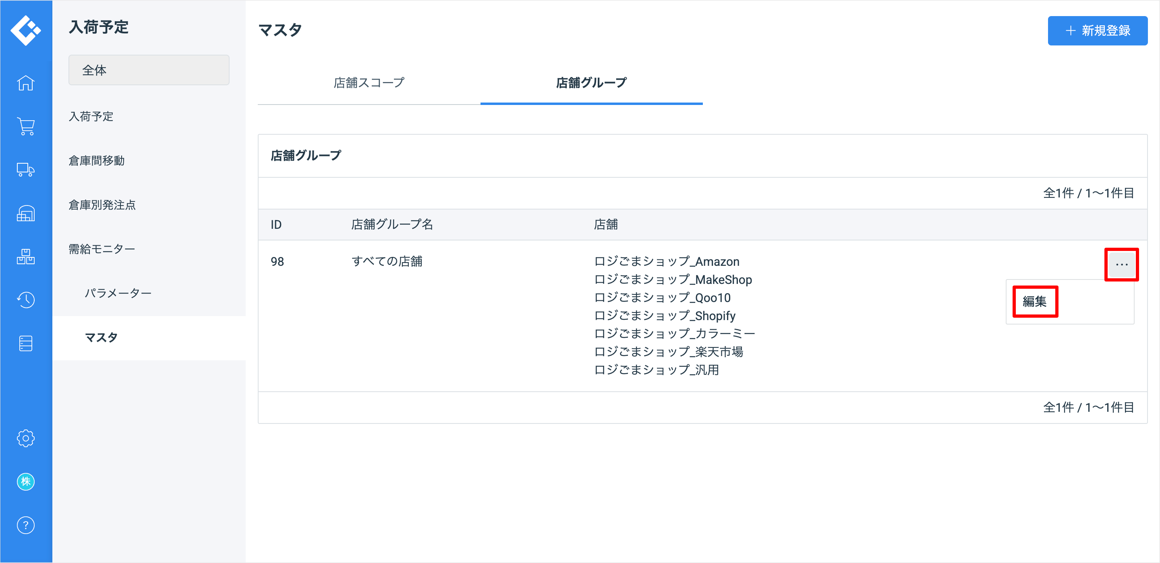The width and height of the screenshot is (1160, 563).
Task: Switch to the 店舗スコープ tab
Action: pos(369,83)
